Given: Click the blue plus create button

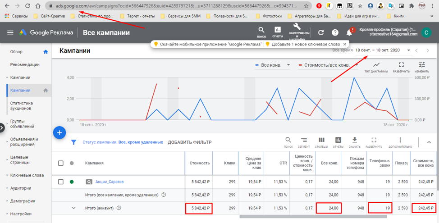Looking at the screenshot, I should (59, 132).
